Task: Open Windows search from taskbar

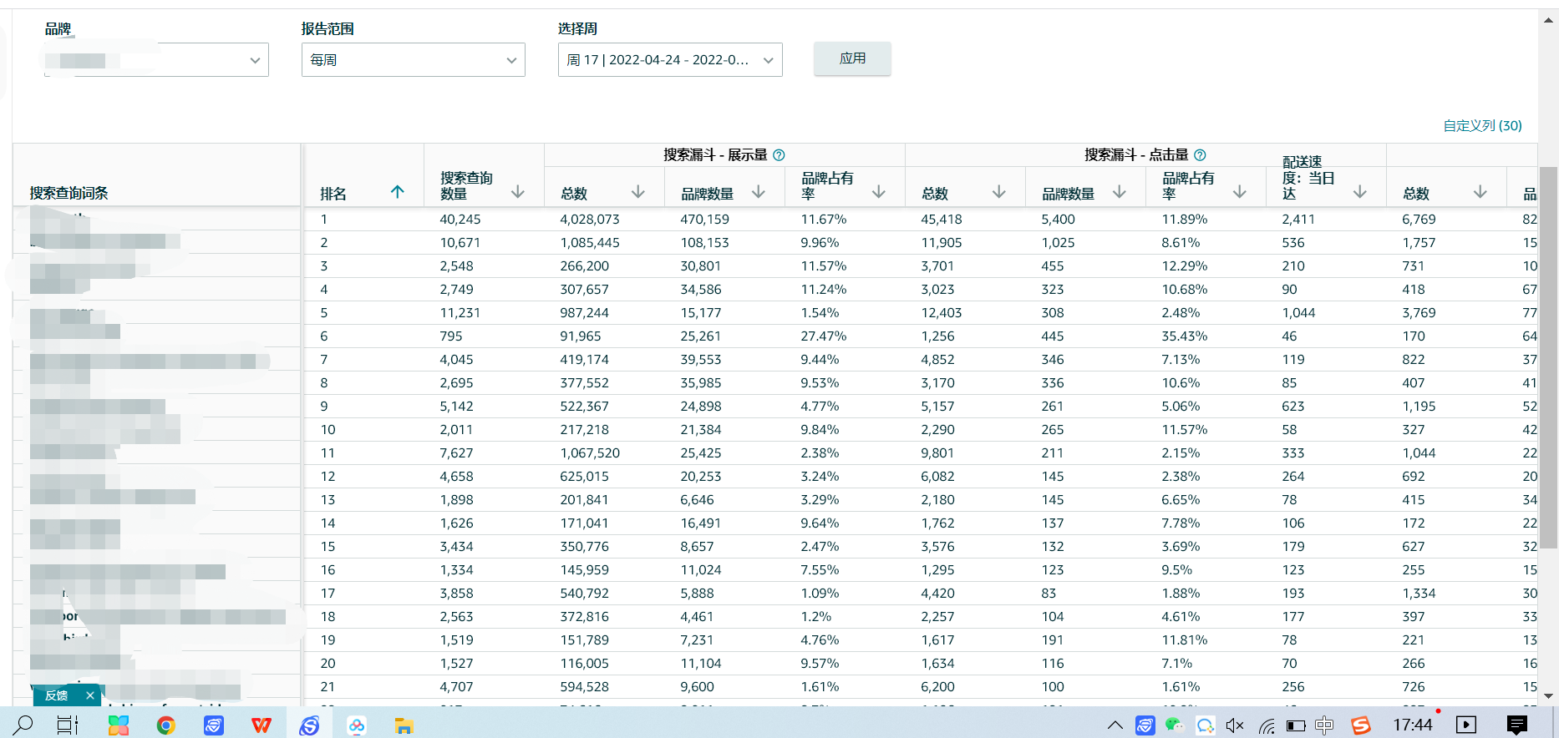Action: pyautogui.click(x=23, y=725)
